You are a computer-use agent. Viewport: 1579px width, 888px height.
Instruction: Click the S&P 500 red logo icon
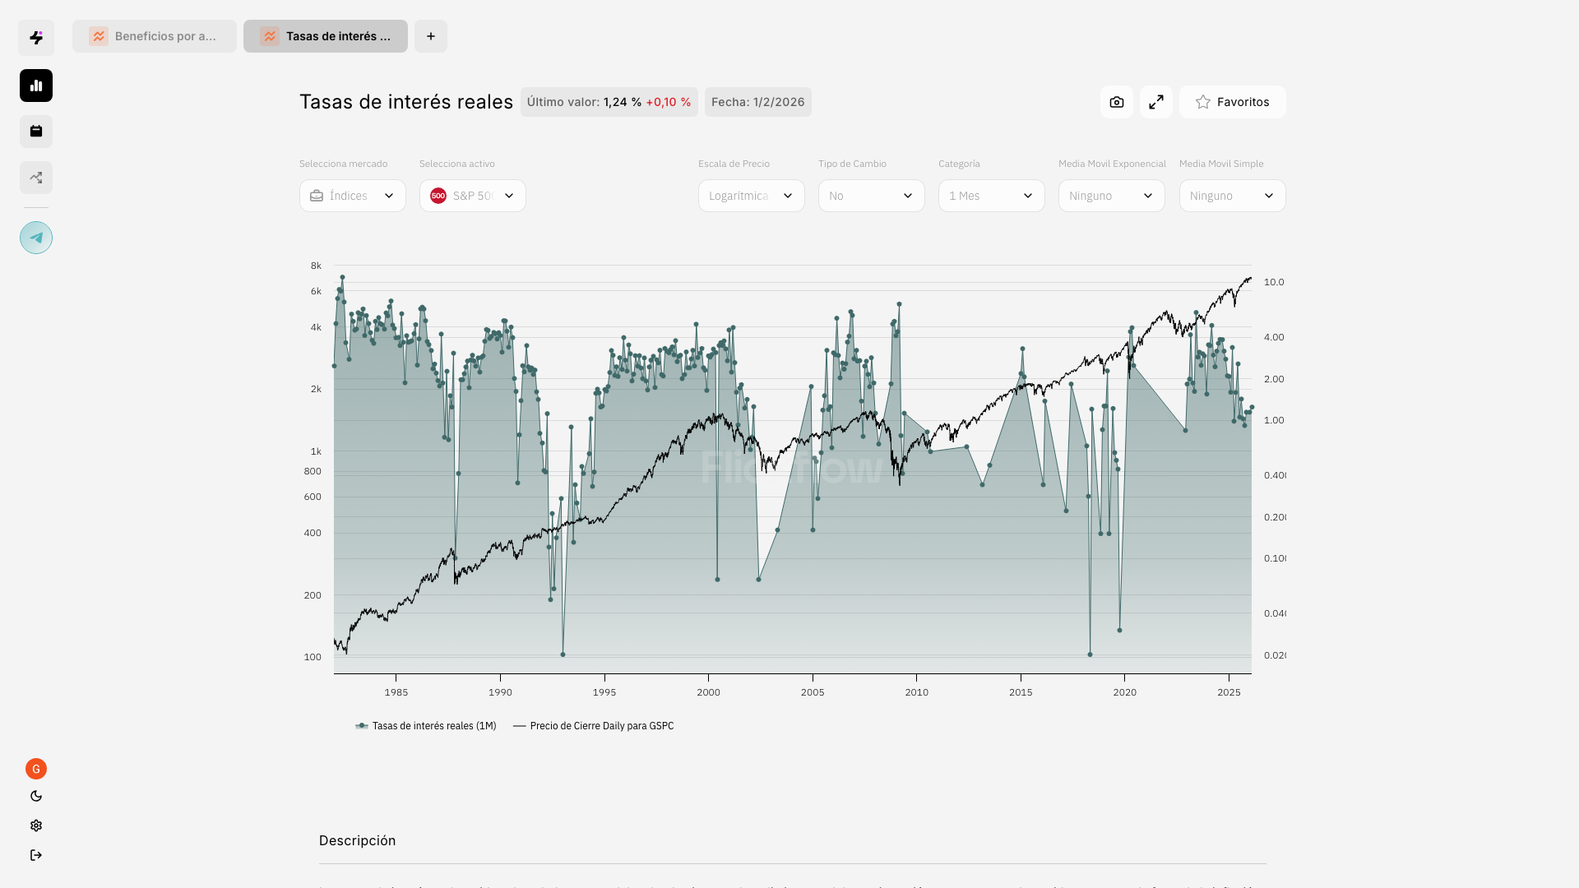tap(438, 196)
